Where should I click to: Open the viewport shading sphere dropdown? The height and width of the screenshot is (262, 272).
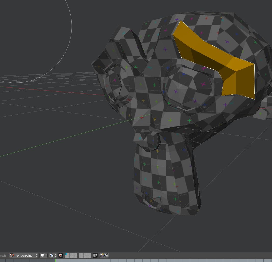point(44,255)
